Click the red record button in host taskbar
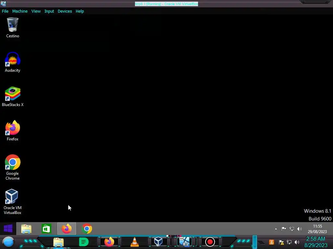 coord(210,242)
